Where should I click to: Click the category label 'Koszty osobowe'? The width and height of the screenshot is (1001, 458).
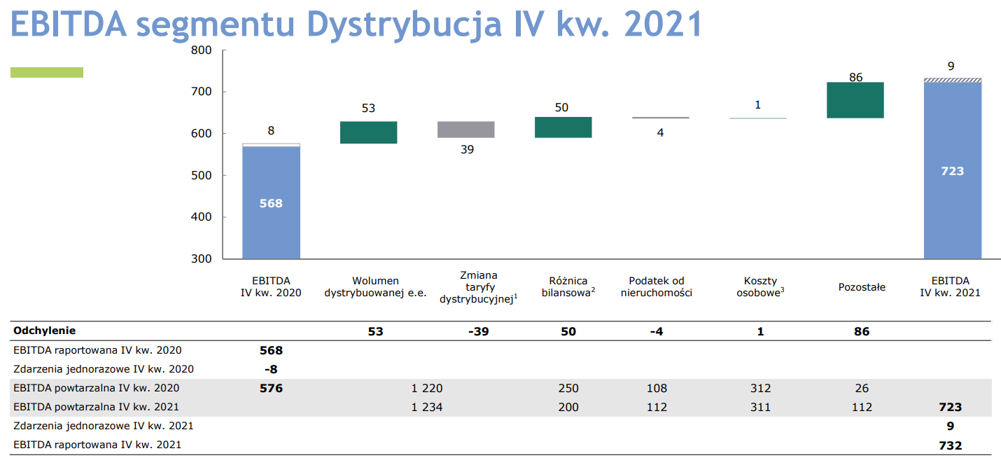point(759,287)
